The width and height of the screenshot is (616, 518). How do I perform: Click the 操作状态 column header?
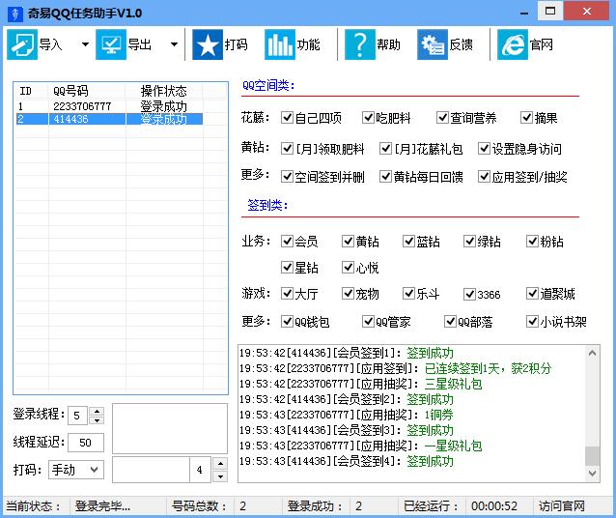(x=164, y=91)
